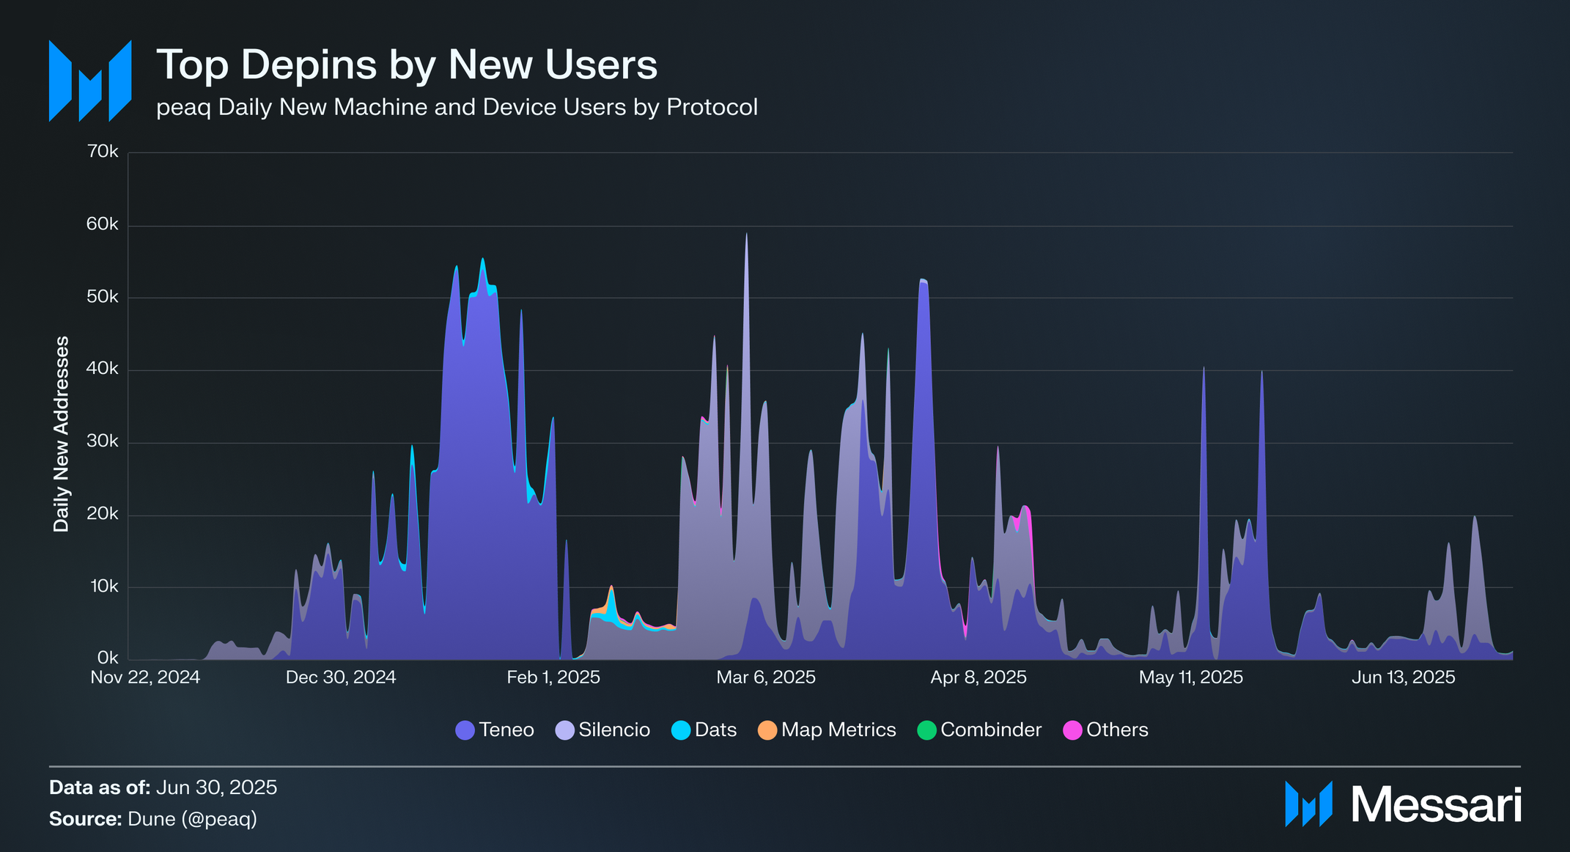This screenshot has width=1570, height=852.
Task: Click the Daily New Addresses axis title
Action: point(62,433)
